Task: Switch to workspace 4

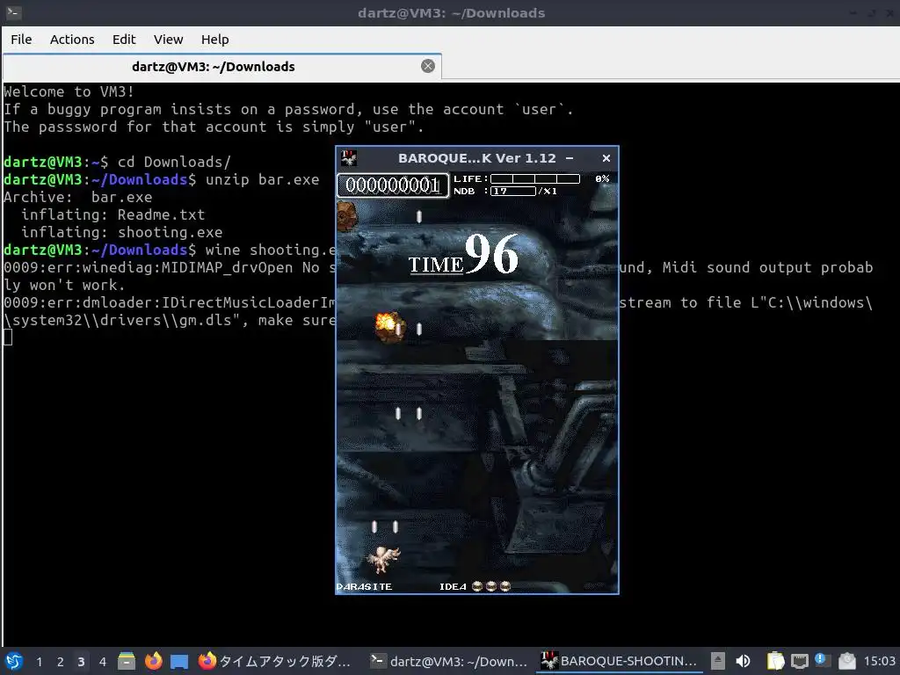Action: point(102,662)
